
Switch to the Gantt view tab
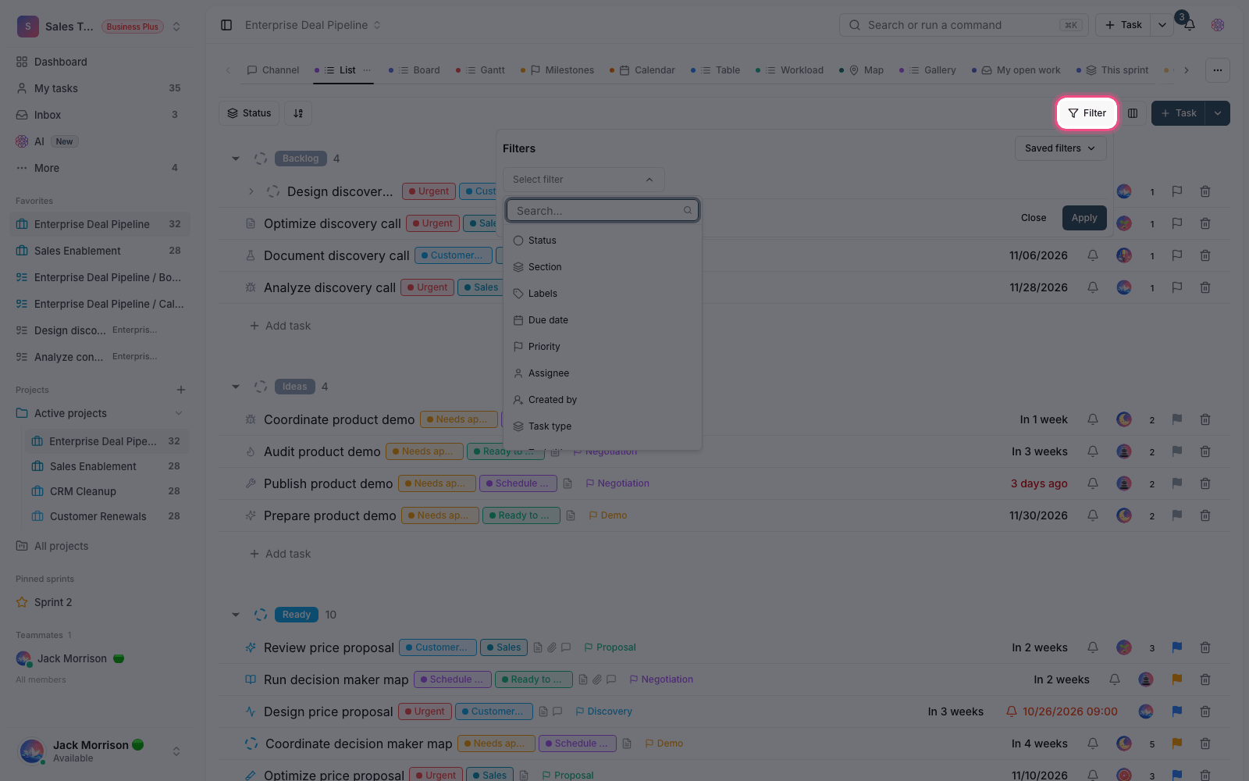[x=481, y=70]
